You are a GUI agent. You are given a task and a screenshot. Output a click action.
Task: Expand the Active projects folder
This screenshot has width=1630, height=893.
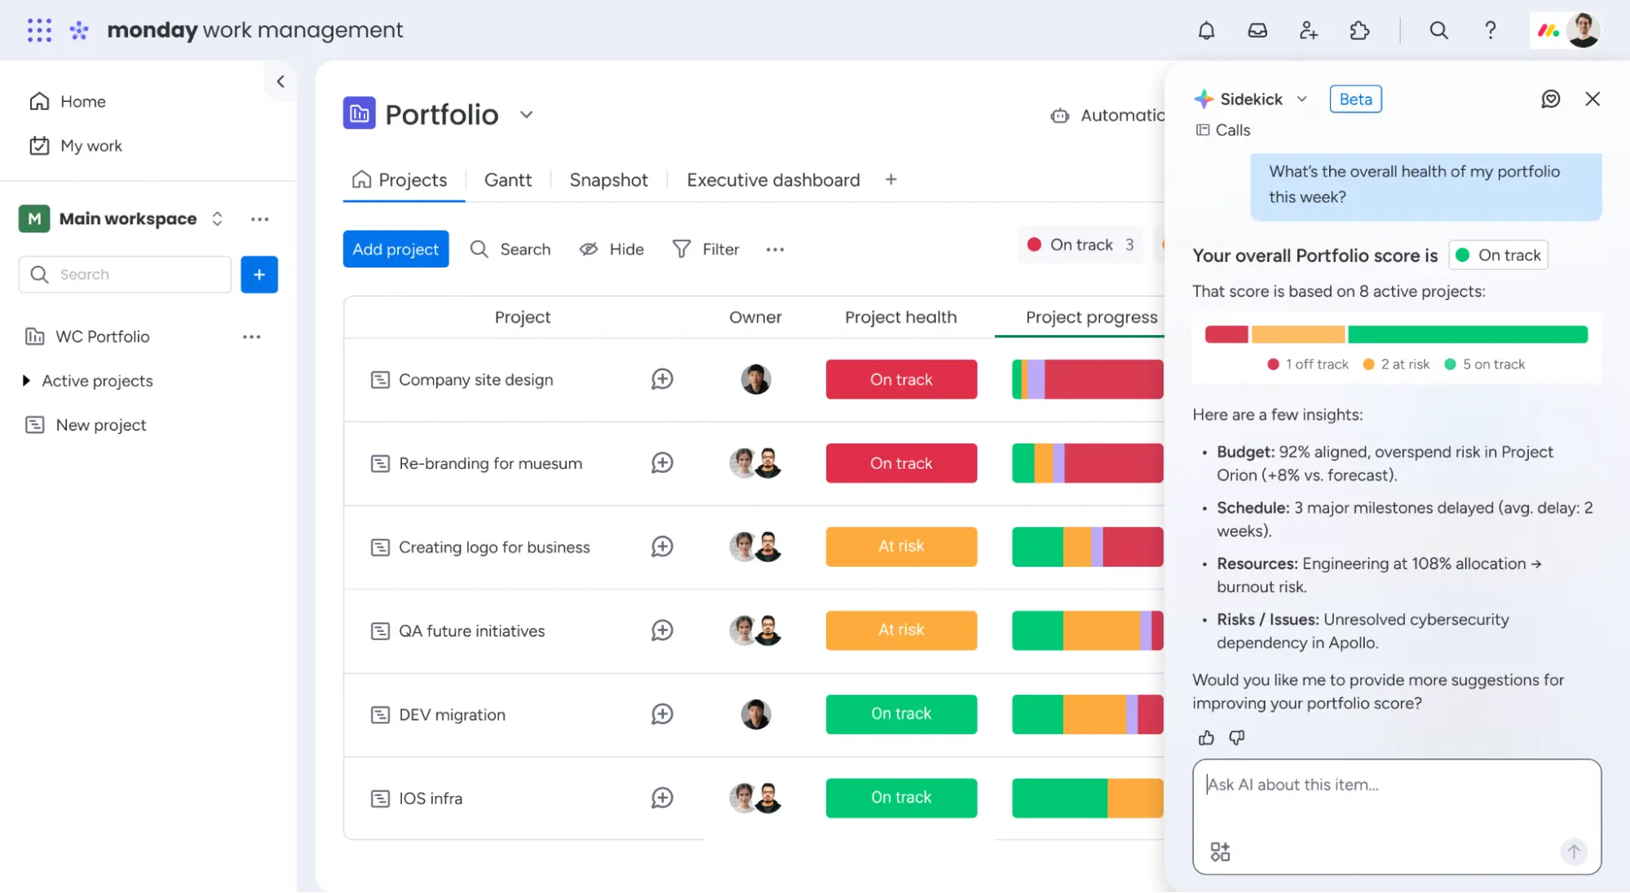pyautogui.click(x=27, y=381)
